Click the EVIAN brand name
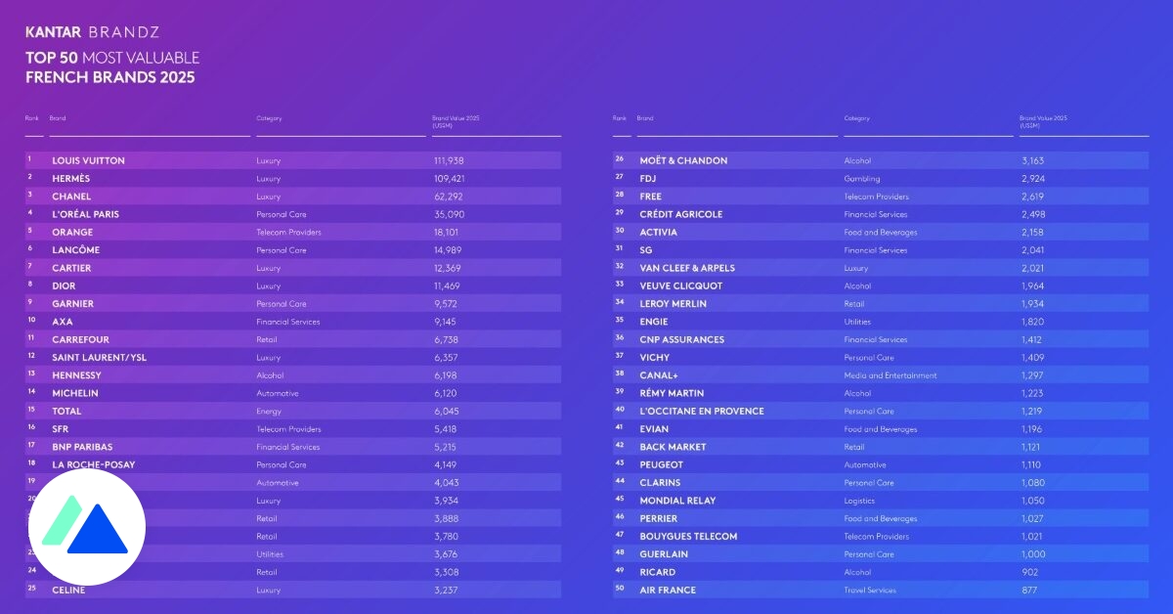The width and height of the screenshot is (1173, 614). tap(654, 429)
